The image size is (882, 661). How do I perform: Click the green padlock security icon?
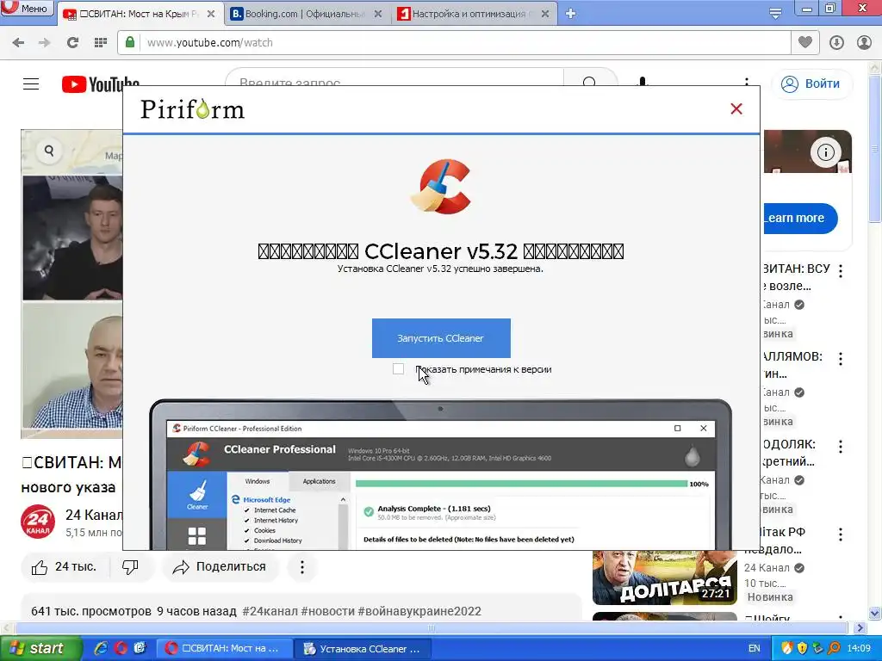click(130, 43)
